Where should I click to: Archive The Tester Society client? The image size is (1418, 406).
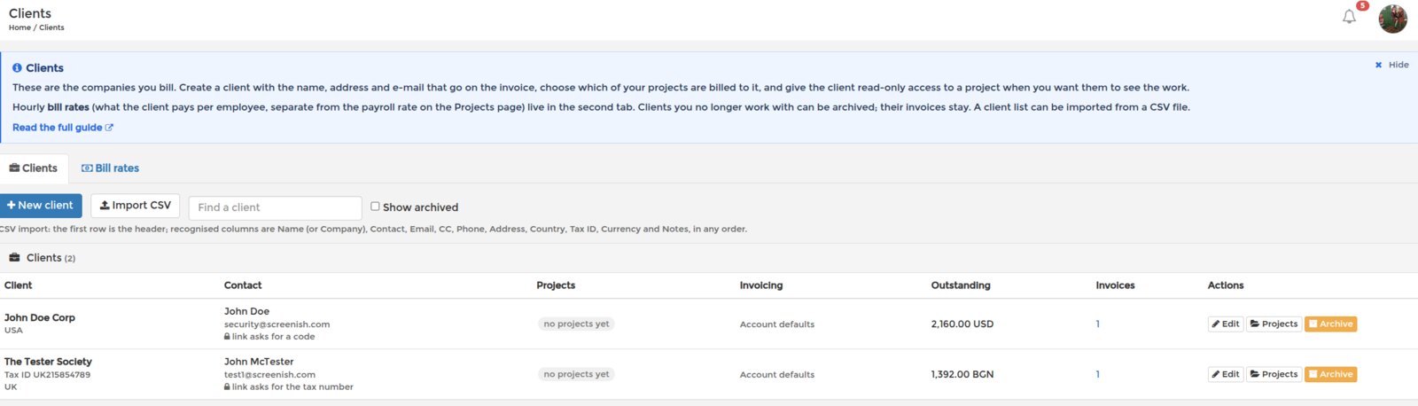pyautogui.click(x=1330, y=375)
